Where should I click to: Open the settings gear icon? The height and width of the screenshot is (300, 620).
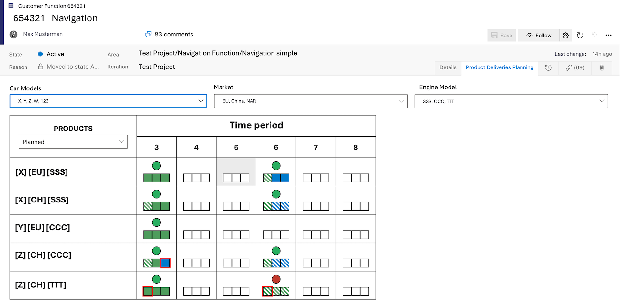pos(565,36)
